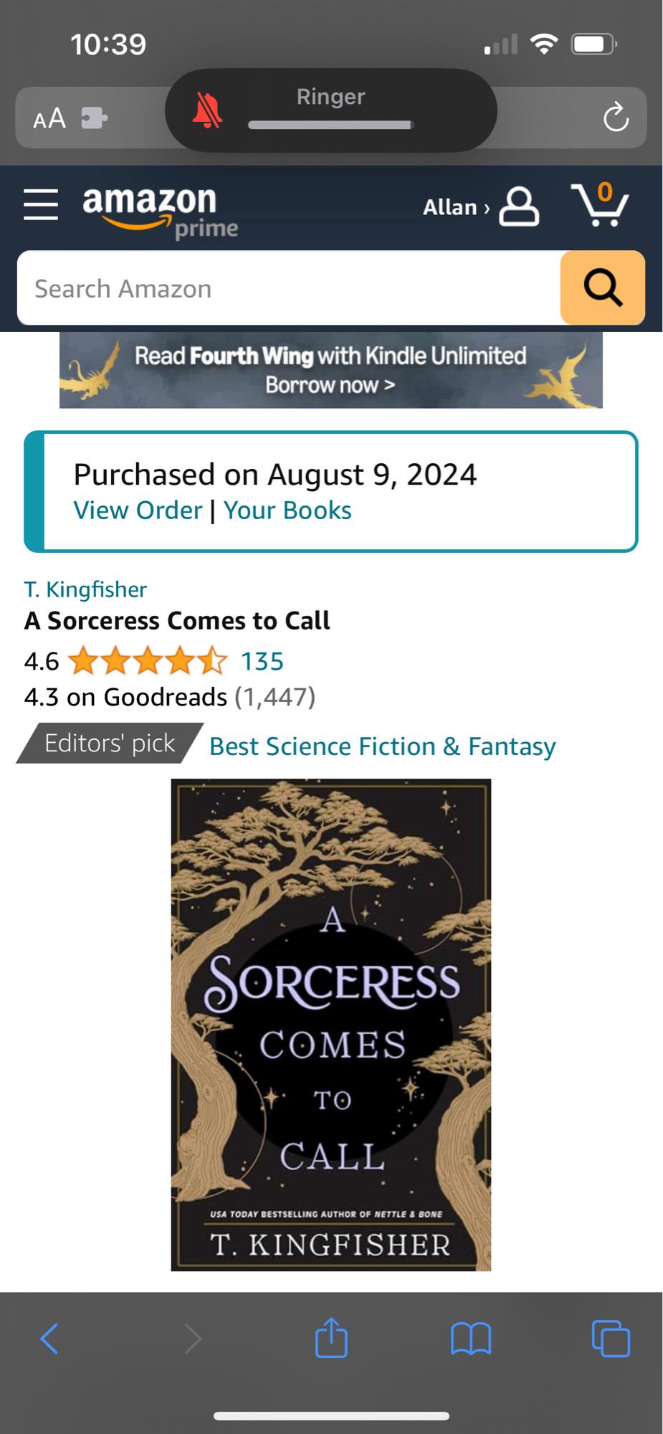Click the View Order link
The image size is (663, 1434).
(x=138, y=511)
